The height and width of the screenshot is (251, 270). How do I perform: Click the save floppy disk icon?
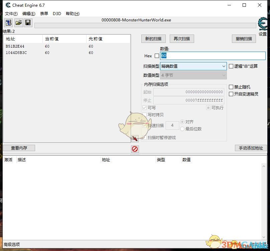click(28, 22)
